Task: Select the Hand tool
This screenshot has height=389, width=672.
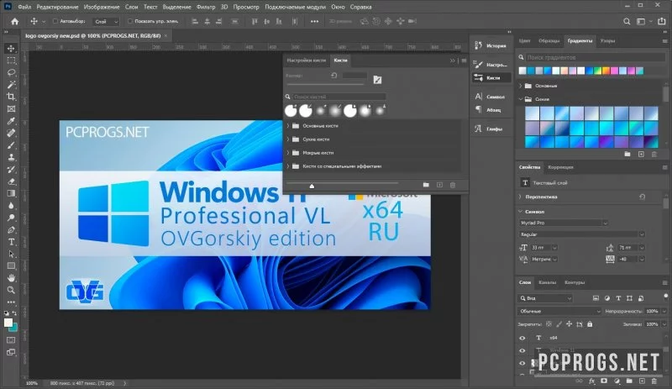Action: pos(11,278)
